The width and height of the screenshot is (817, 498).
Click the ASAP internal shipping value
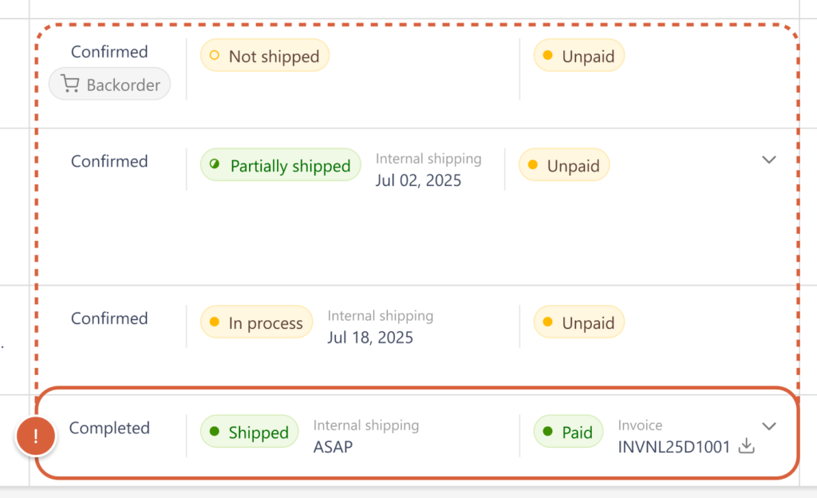[333, 447]
